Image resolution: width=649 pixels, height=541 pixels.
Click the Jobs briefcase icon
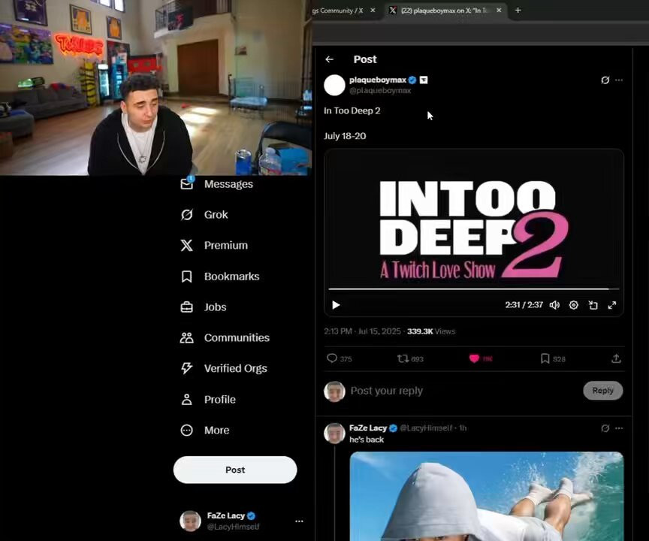187,307
